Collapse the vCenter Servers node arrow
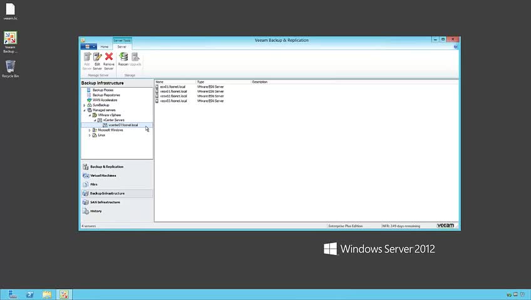 pyautogui.click(x=95, y=120)
